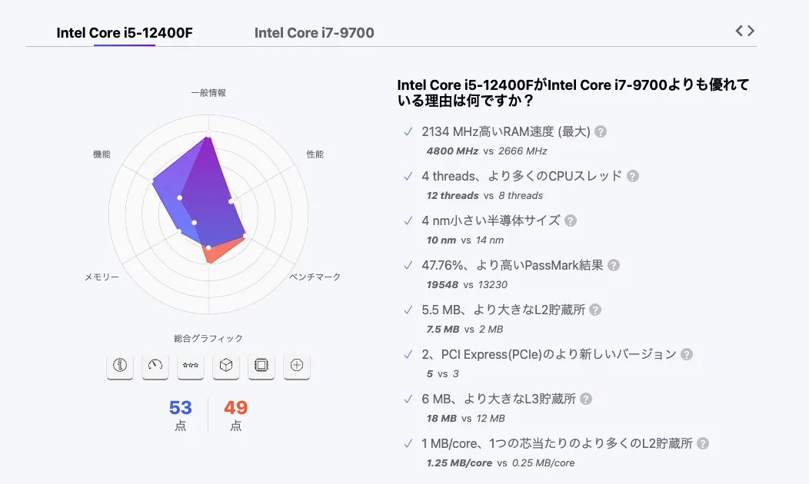Screen dimensions: 809x484
Task: Click the red 49 score
Action: 236,408
